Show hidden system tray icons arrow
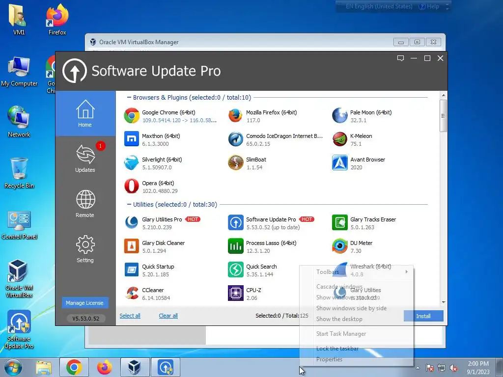Viewport: 503px width, 377px height. tap(418, 368)
